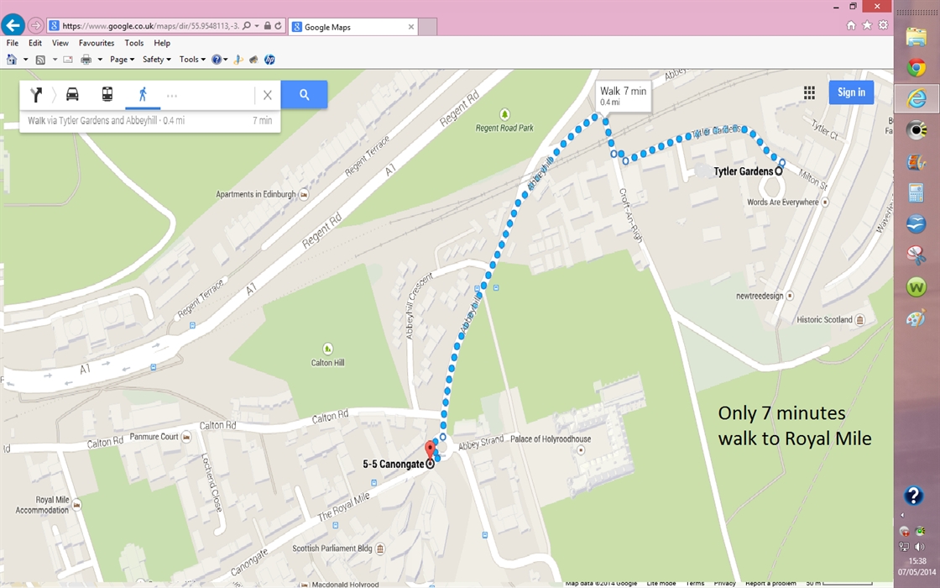Open Chrome from the taskbar
This screenshot has height=588, width=940.
tap(916, 67)
